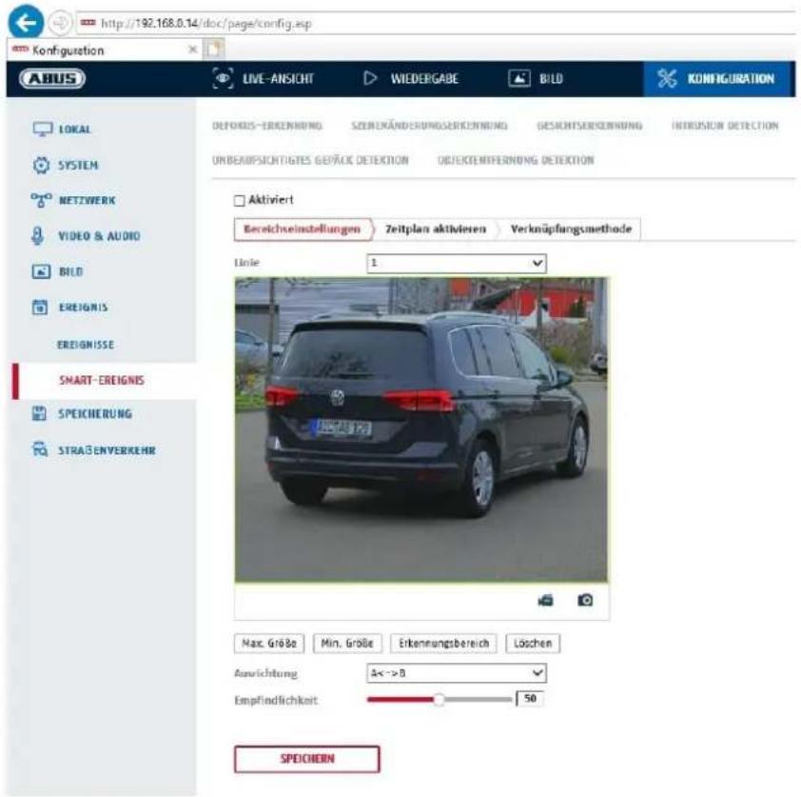
Task: Click the Straßenverkehr vehicle icon
Action: pos(40,449)
